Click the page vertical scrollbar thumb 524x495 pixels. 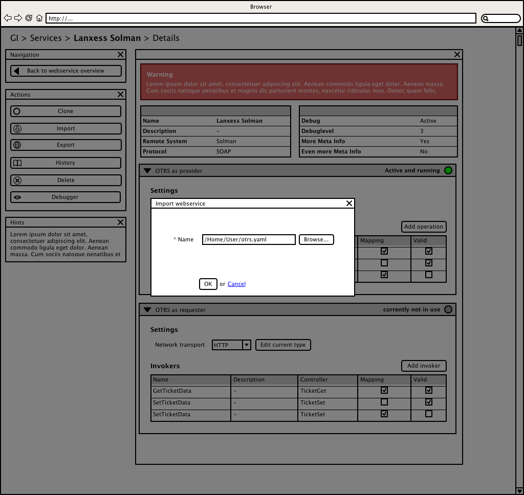click(x=519, y=40)
